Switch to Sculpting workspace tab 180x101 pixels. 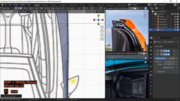(53, 5)
